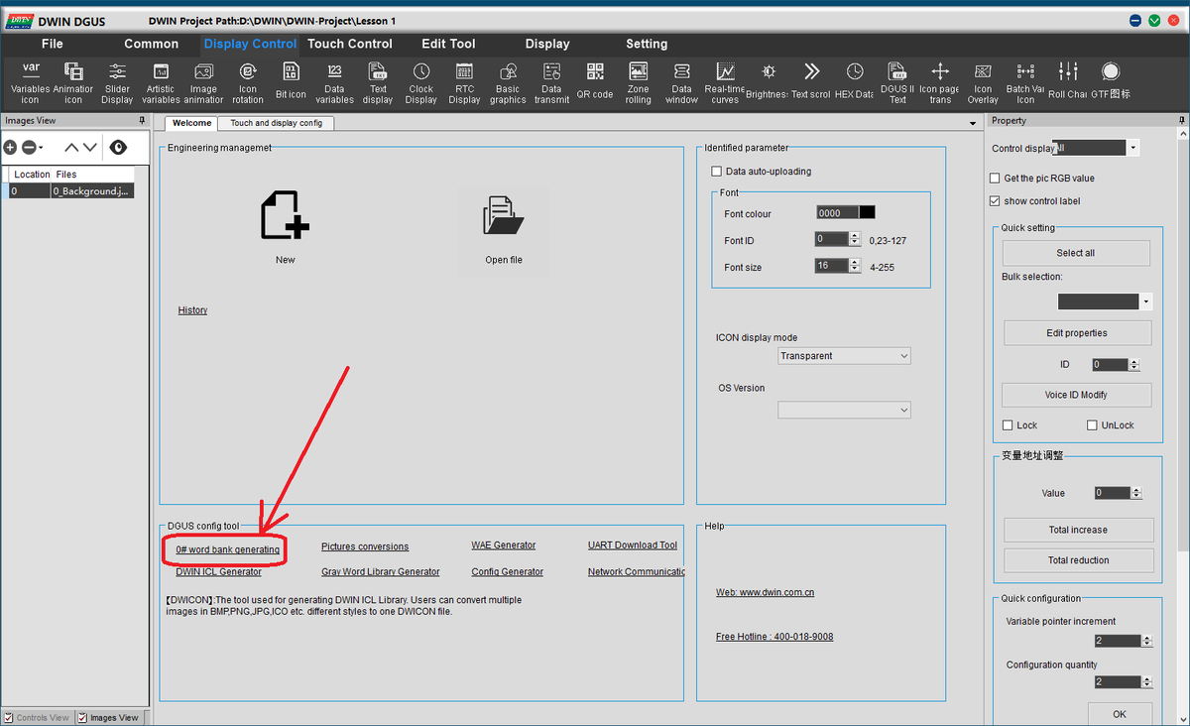This screenshot has height=726, width=1190.
Task: Select the GTF icon tool
Action: 1111,81
